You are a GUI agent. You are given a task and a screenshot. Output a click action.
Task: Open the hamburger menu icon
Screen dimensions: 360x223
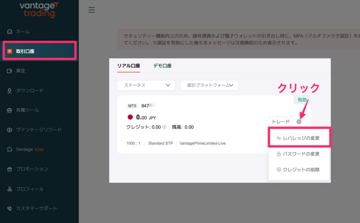pos(92,10)
